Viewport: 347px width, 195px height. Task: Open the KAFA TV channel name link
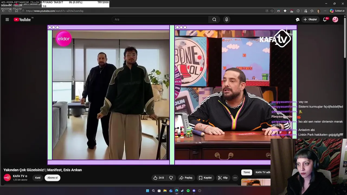(x=19, y=176)
